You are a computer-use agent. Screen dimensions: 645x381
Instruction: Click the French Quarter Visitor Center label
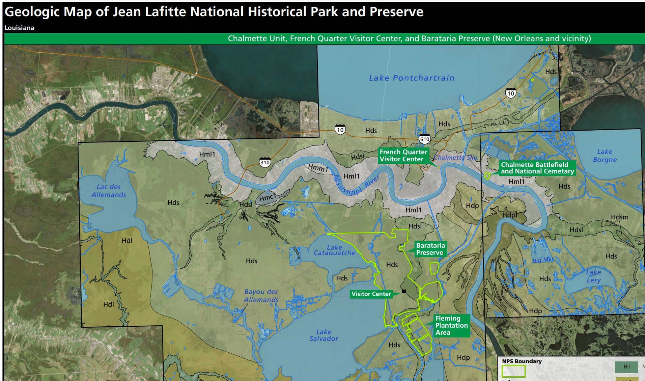point(404,156)
